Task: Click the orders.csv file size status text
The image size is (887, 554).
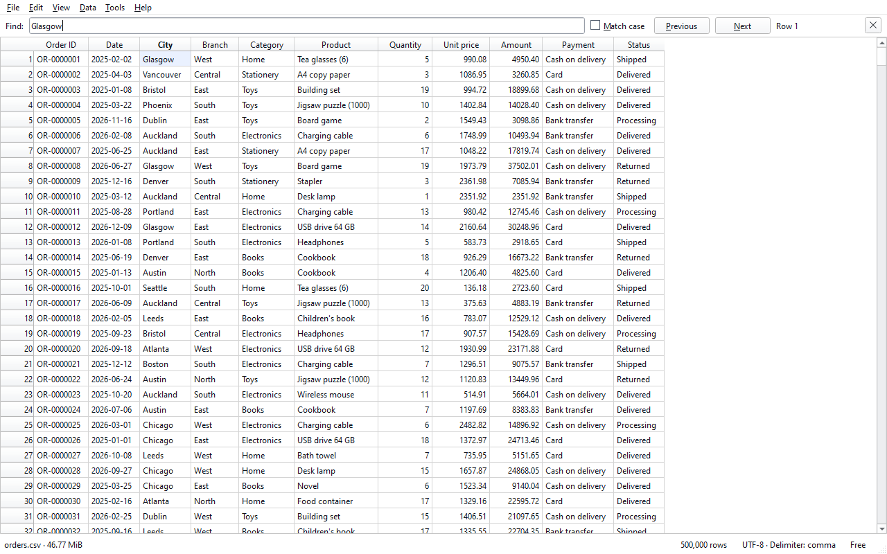Action: (43, 545)
